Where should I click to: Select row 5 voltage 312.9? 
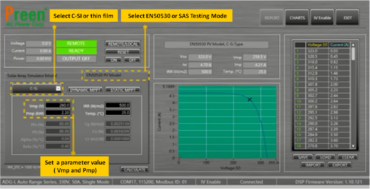click(x=317, y=73)
